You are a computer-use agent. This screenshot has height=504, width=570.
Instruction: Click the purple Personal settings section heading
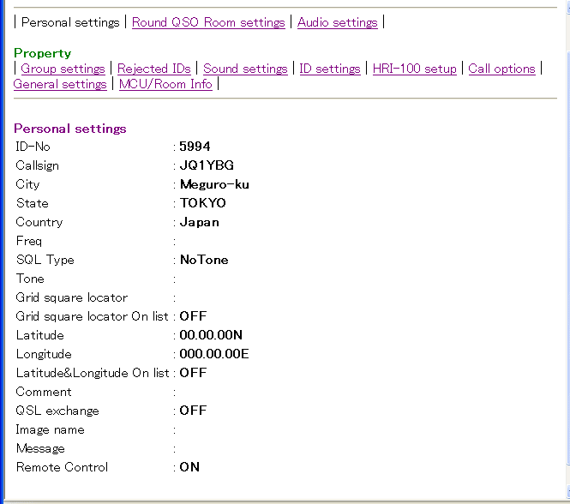tap(70, 129)
